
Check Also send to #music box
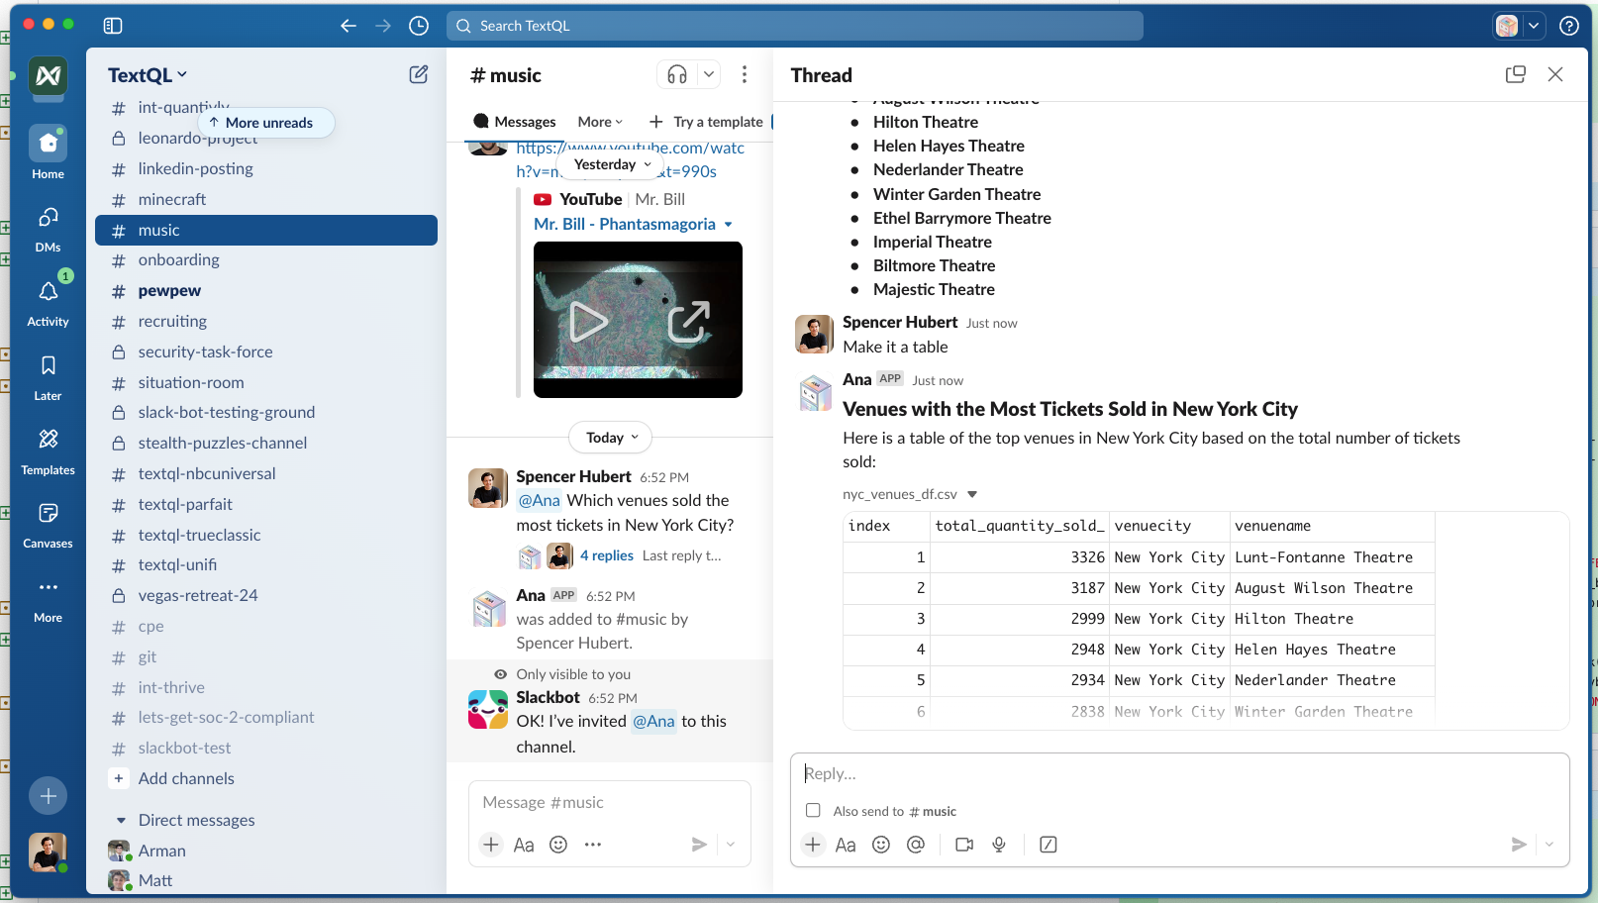pyautogui.click(x=813, y=810)
